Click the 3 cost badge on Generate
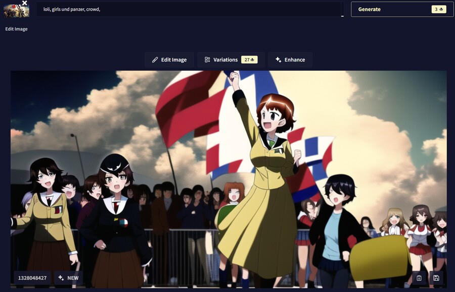 (x=438, y=9)
